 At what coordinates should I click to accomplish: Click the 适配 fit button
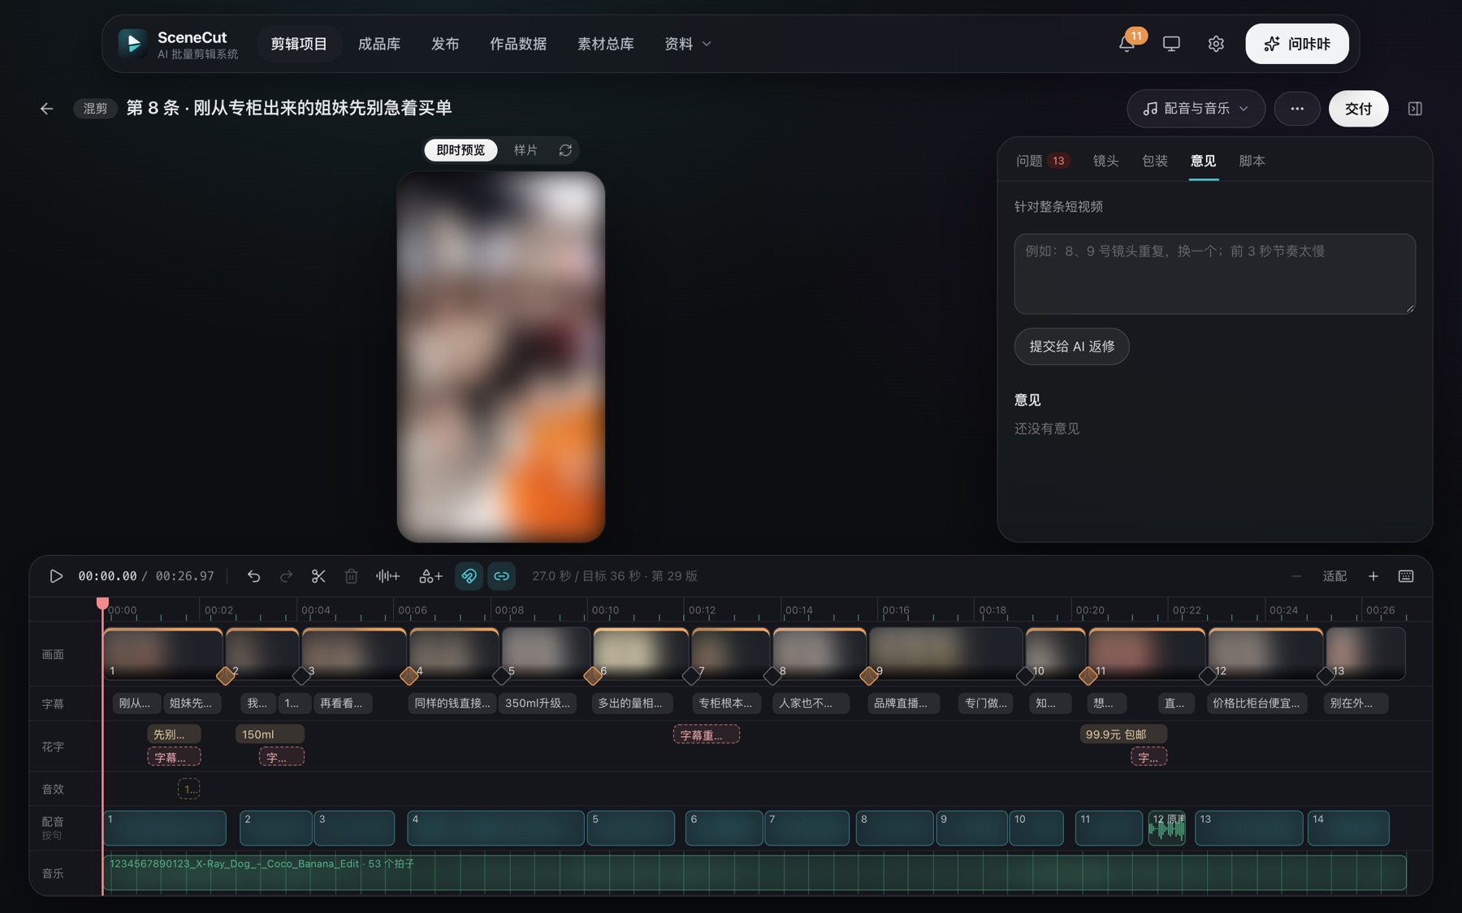coord(1334,576)
